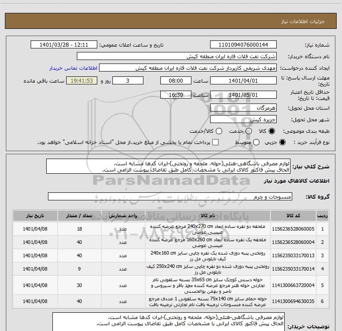Image resolution: width=342 pixels, height=331 pixels.
Task: Click the تاریخ نیاز column header
Action: click(35, 215)
